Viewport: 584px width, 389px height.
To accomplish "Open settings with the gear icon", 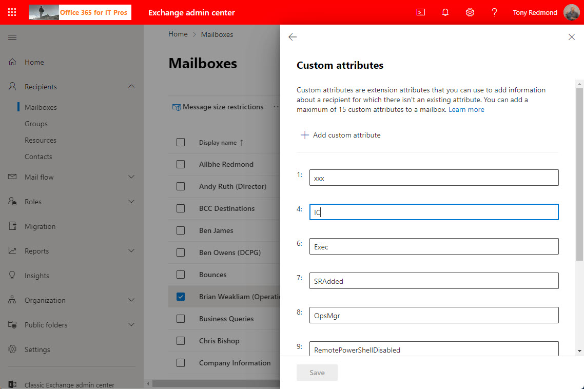I will pyautogui.click(x=470, y=12).
